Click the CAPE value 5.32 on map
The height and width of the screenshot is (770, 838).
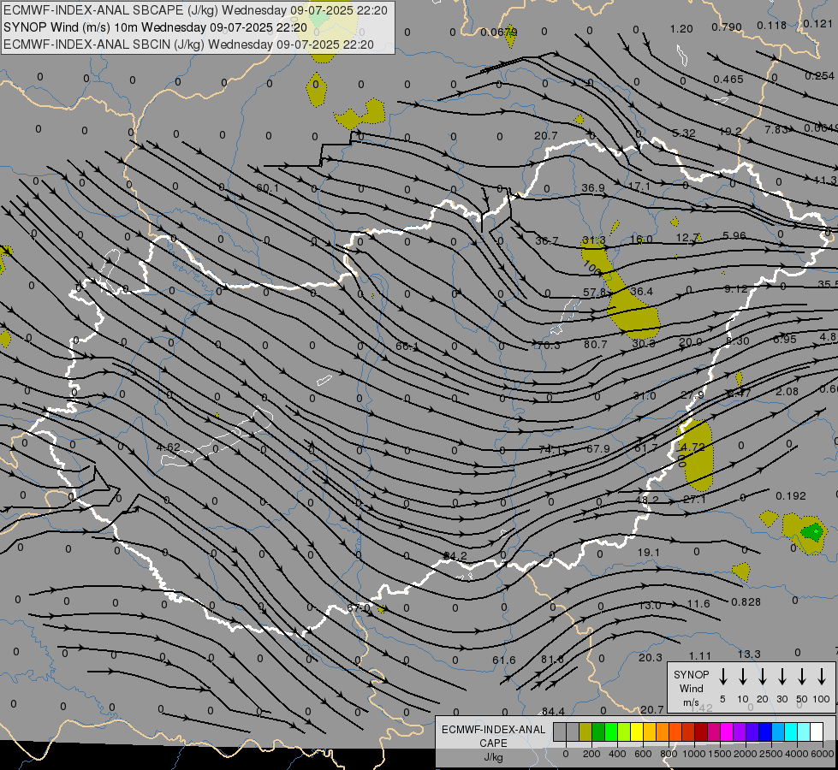tap(684, 133)
